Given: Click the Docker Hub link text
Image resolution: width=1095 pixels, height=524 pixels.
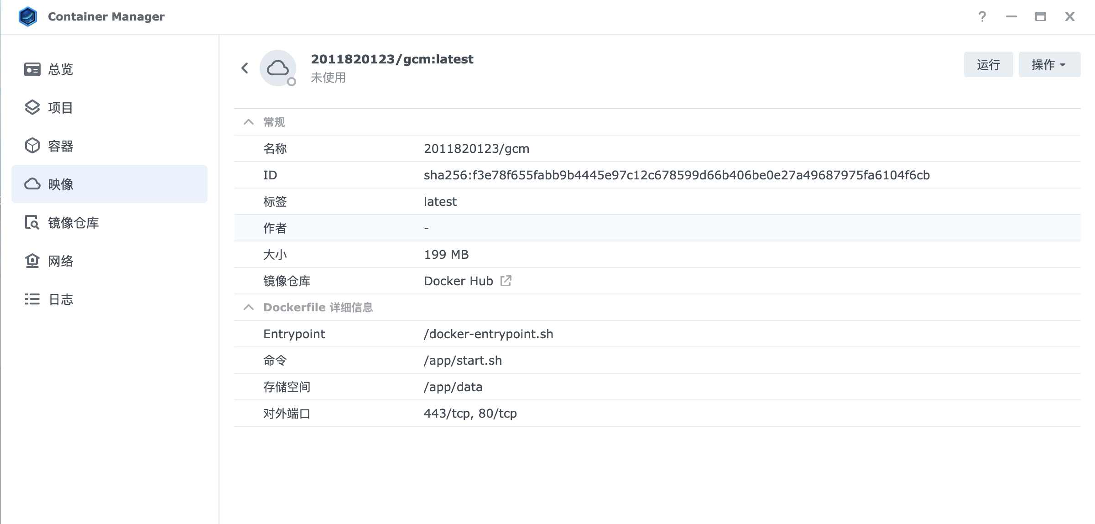Looking at the screenshot, I should [458, 281].
